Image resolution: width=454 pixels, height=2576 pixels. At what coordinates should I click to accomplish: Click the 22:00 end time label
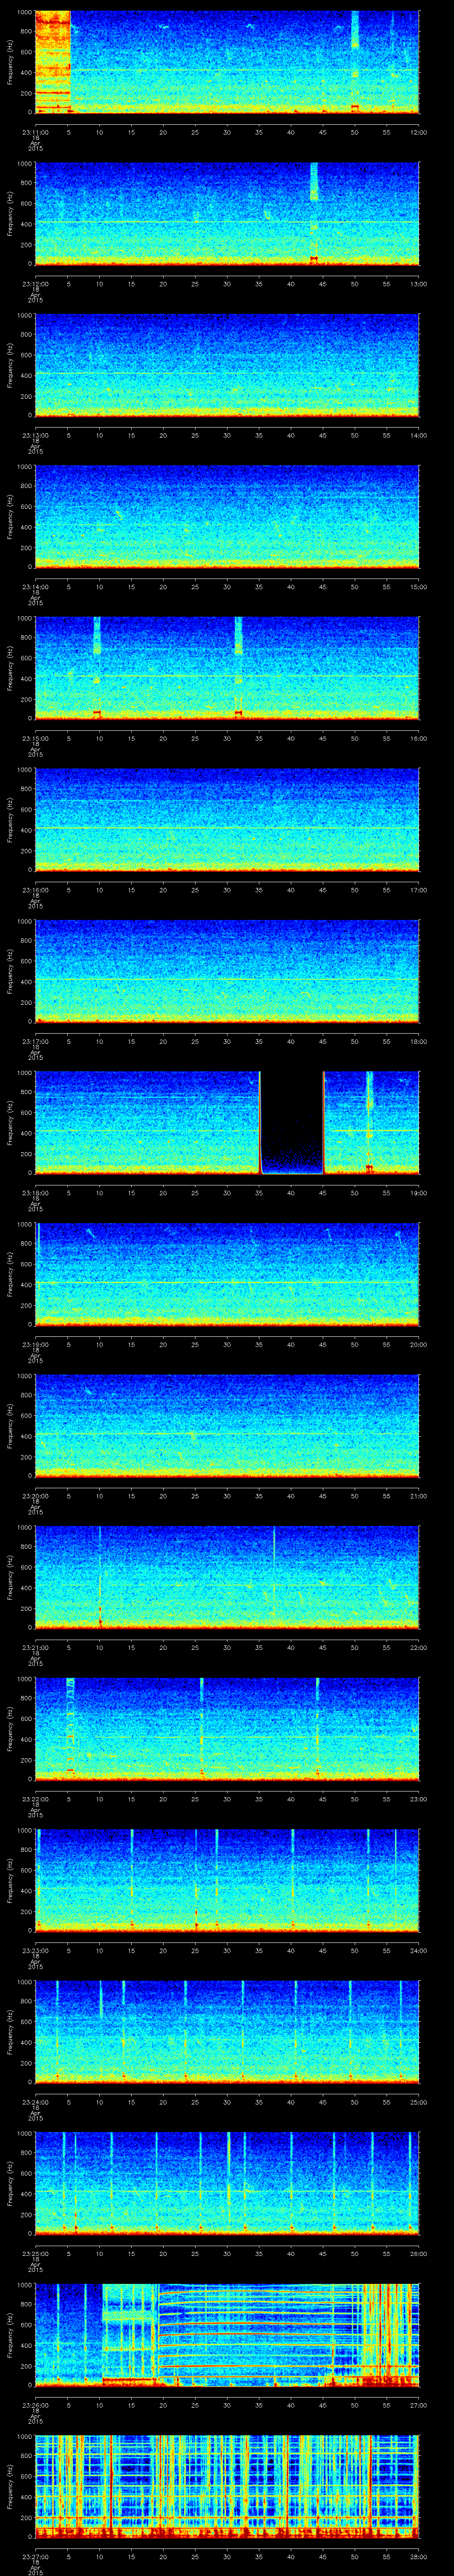[x=418, y=1647]
